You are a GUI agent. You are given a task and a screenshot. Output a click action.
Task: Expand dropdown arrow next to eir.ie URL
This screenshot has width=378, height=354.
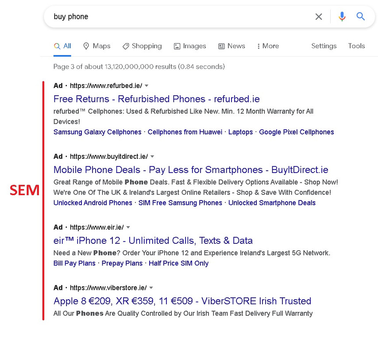coord(128,227)
